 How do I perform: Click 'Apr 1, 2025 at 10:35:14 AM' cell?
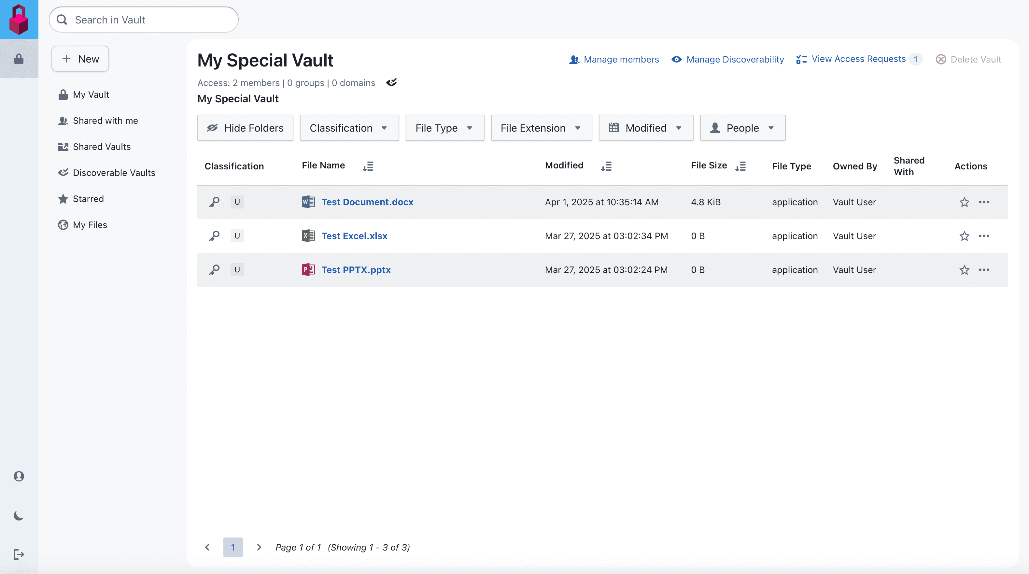pos(601,202)
